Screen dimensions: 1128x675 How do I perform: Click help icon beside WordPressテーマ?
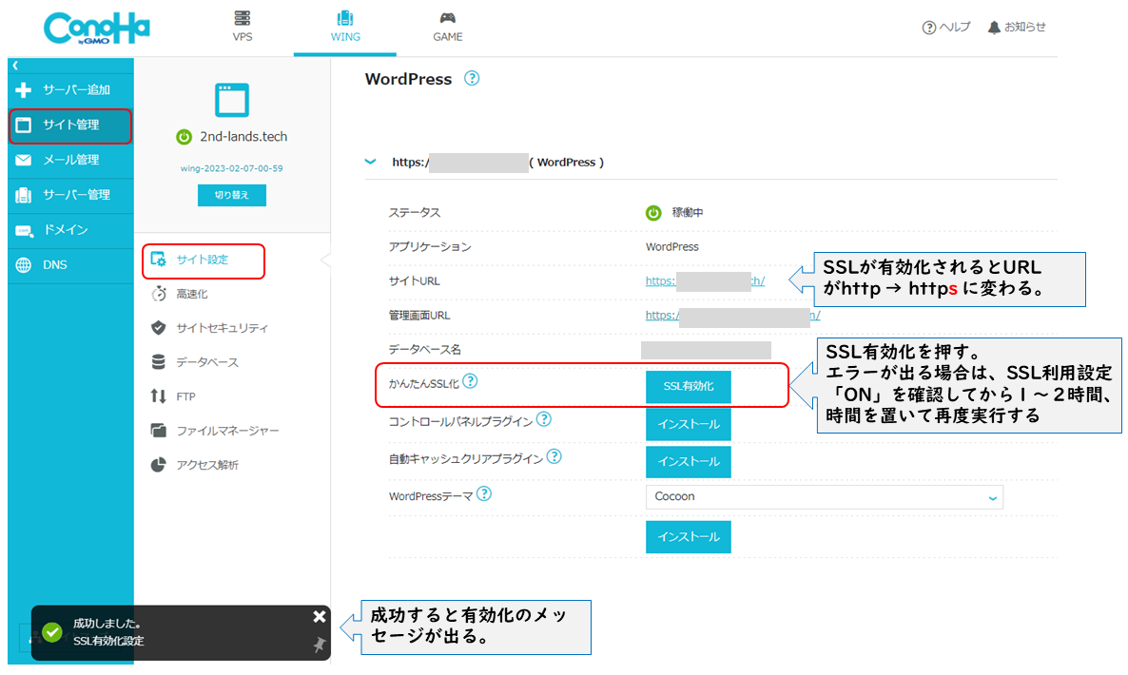484,493
